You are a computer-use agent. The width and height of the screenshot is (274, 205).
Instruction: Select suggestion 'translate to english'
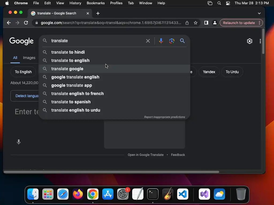115,61
